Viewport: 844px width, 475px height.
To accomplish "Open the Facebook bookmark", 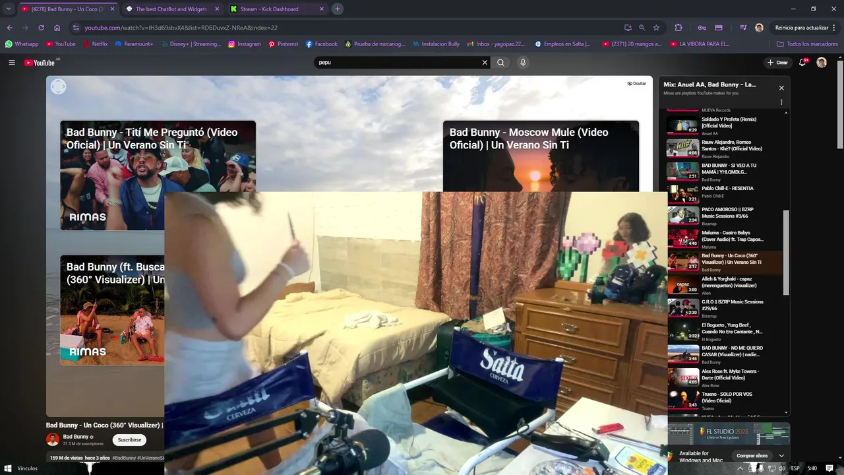I will (x=322, y=44).
